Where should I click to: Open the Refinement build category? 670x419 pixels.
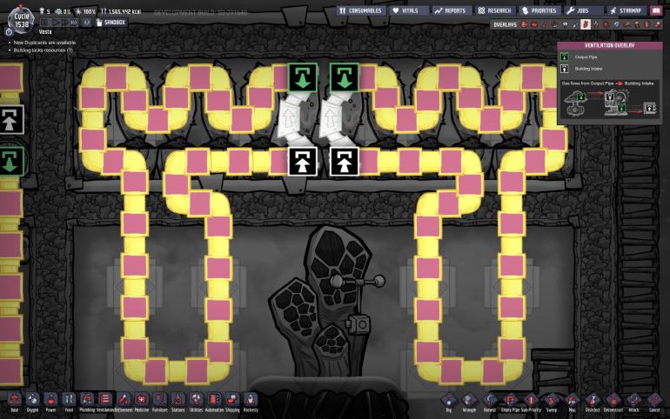tap(124, 402)
